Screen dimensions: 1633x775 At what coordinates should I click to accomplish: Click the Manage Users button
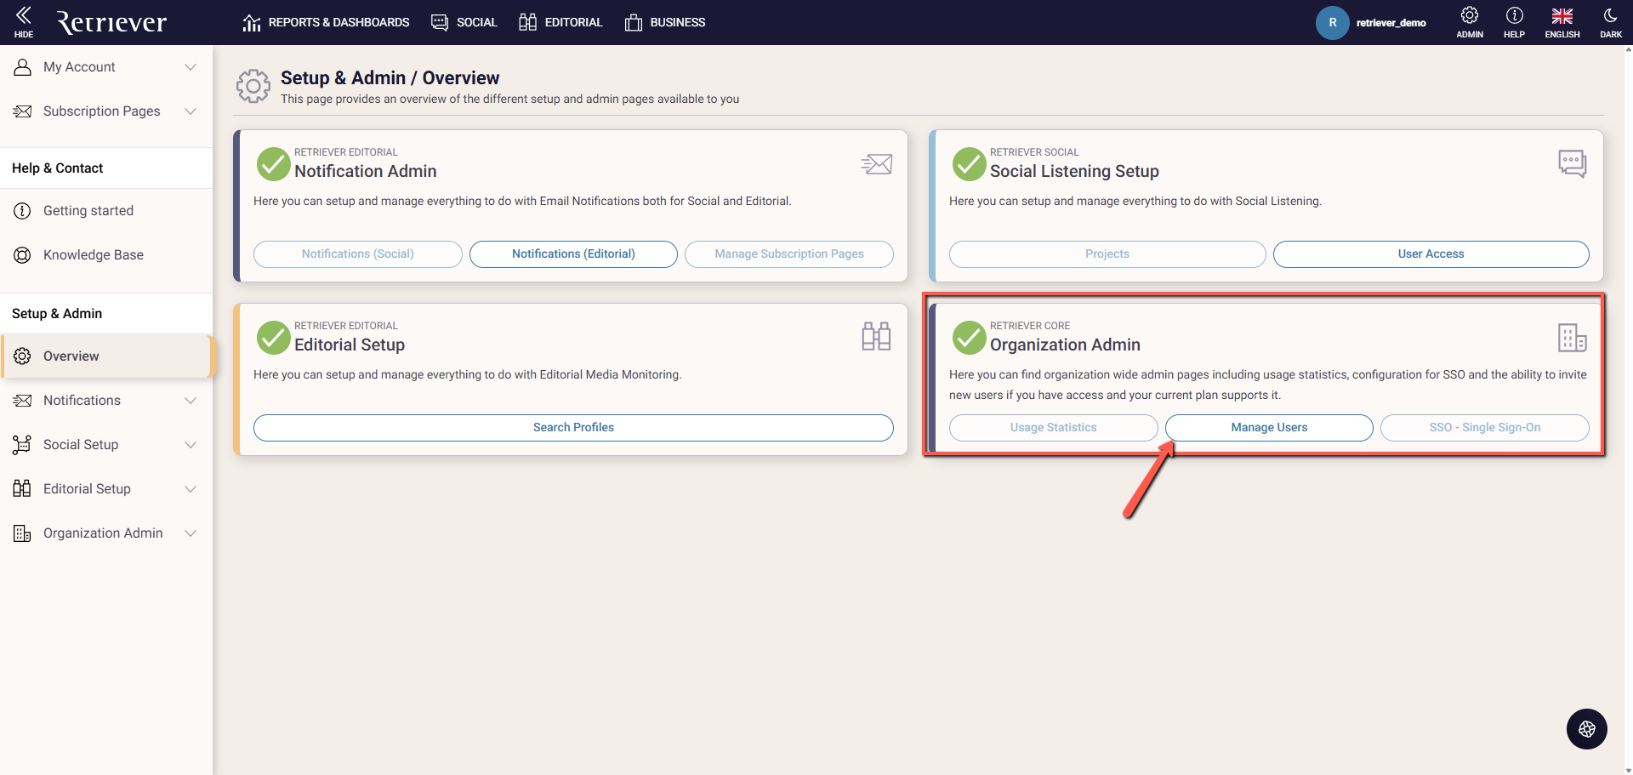(x=1269, y=428)
